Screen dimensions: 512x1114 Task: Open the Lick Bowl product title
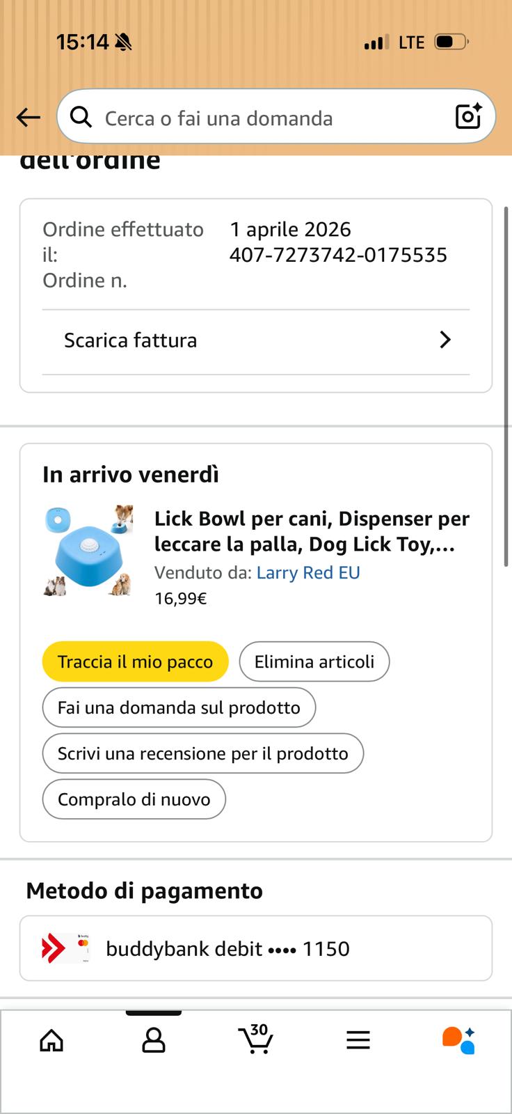312,531
